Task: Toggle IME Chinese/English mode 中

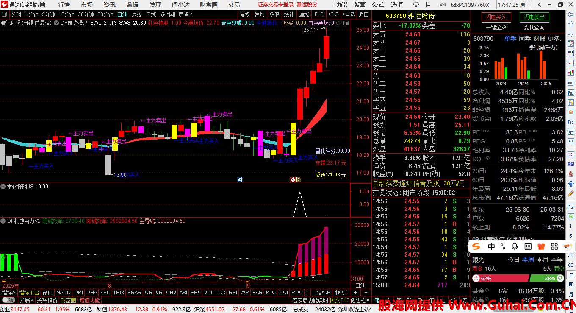Action: (x=491, y=246)
